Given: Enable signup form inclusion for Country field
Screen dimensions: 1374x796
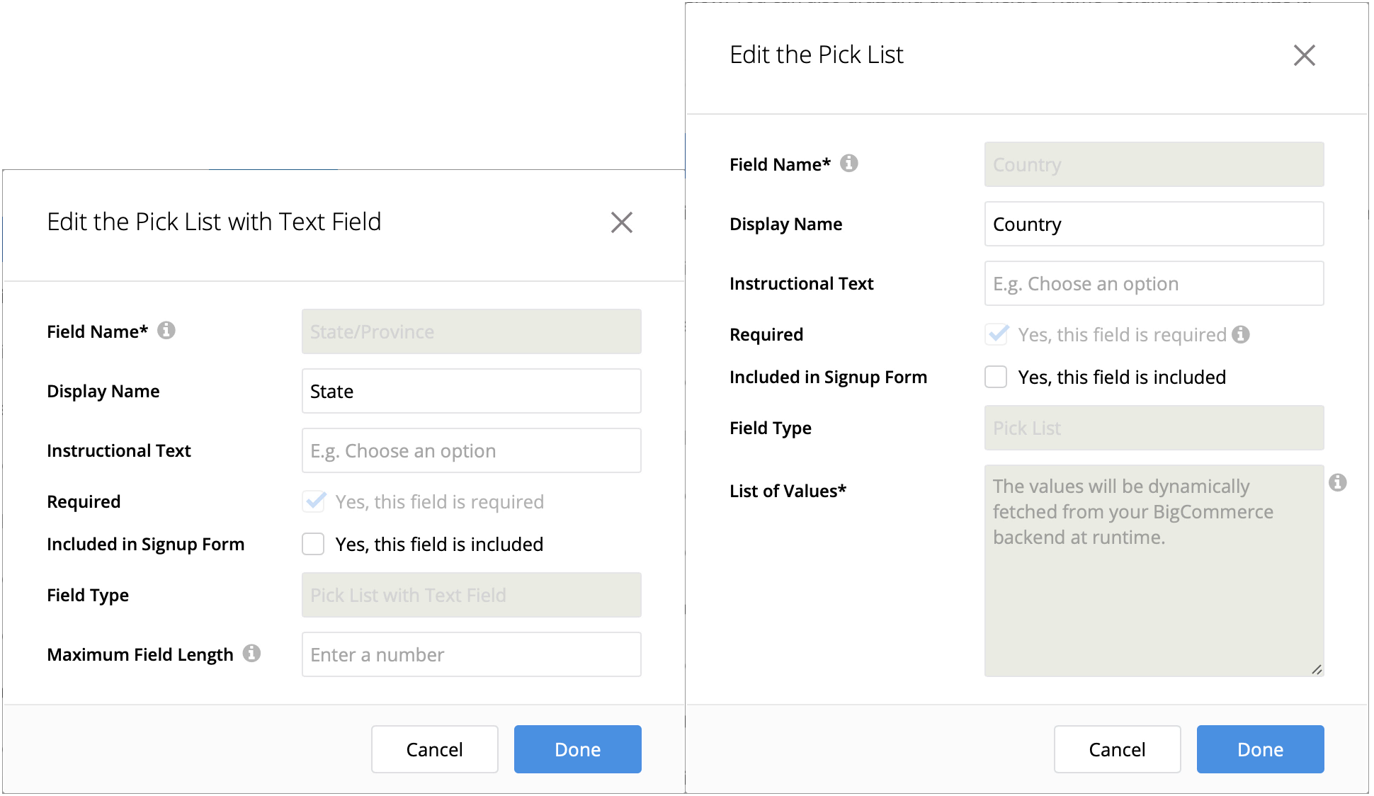Looking at the screenshot, I should (x=997, y=377).
